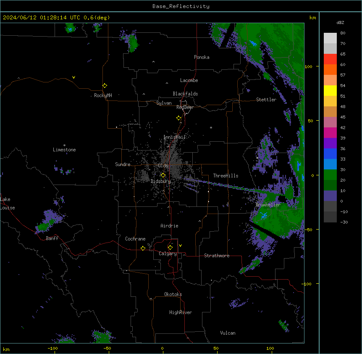The height and width of the screenshot is (354, 362).
Task: Click the Calgary city label
Action: pyautogui.click(x=168, y=254)
